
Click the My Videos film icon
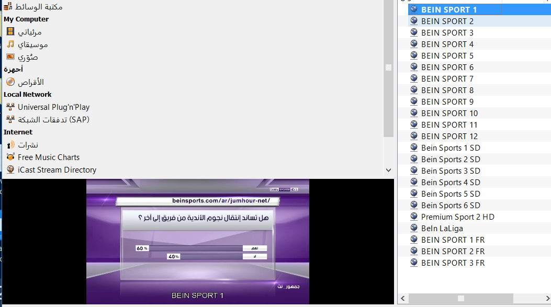coord(10,32)
